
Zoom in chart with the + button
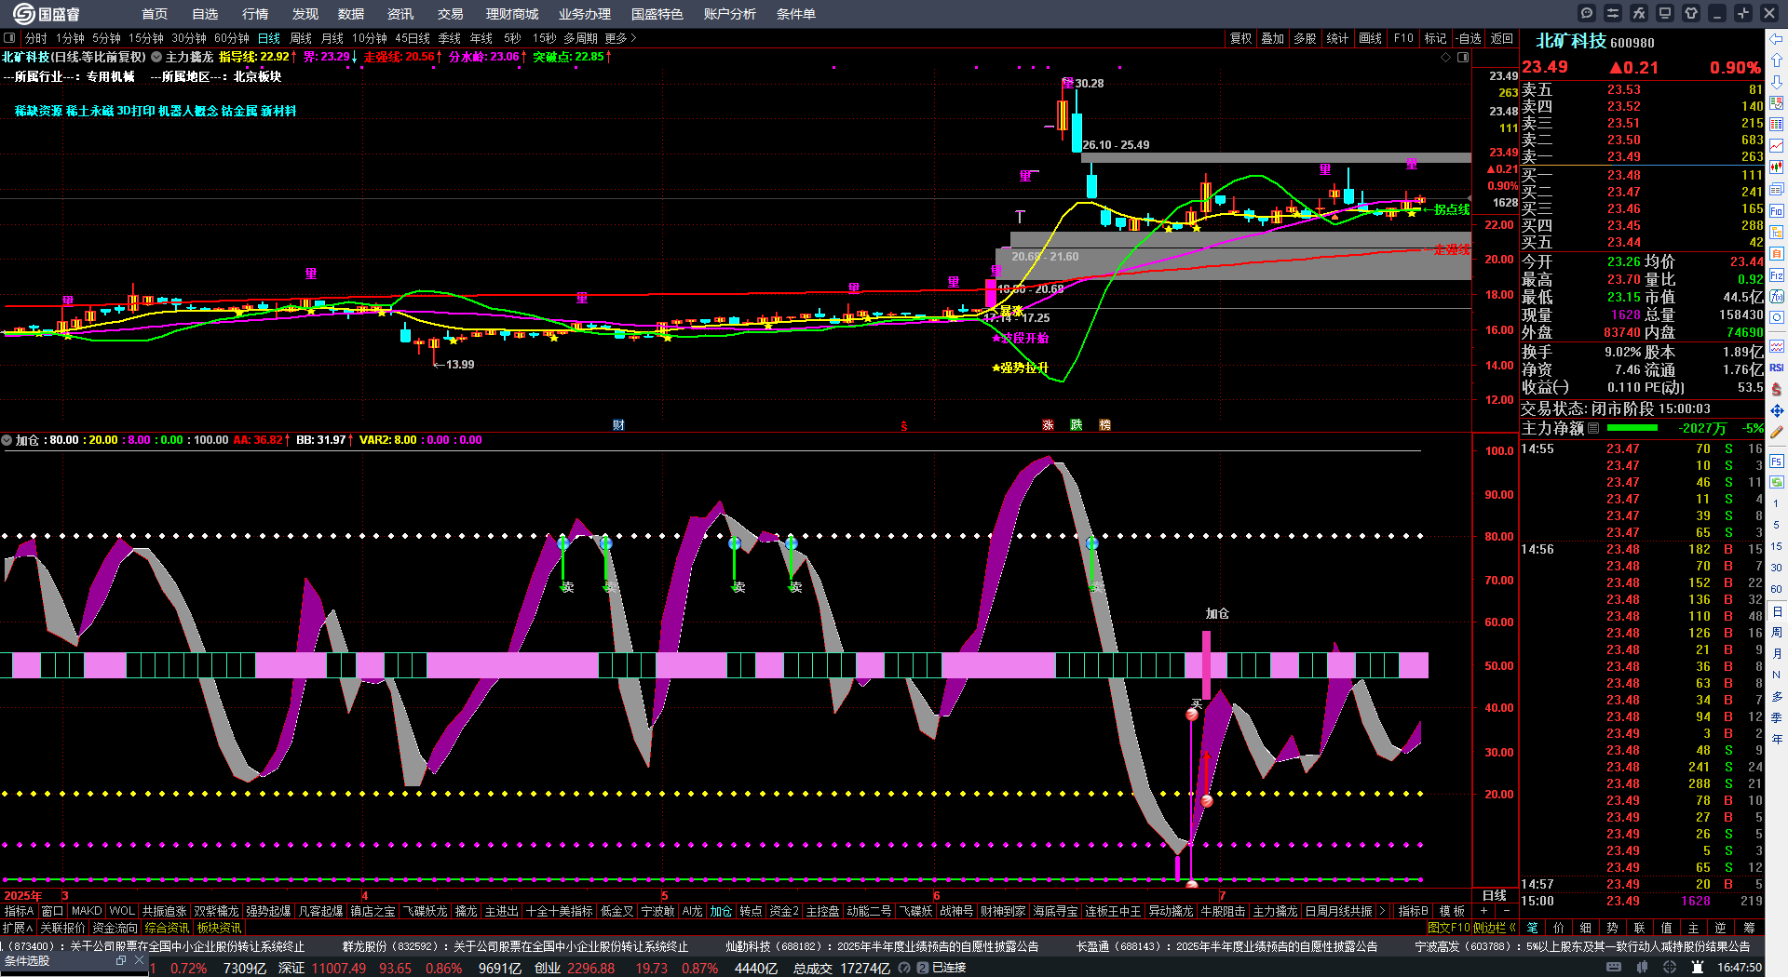pyautogui.click(x=1484, y=911)
